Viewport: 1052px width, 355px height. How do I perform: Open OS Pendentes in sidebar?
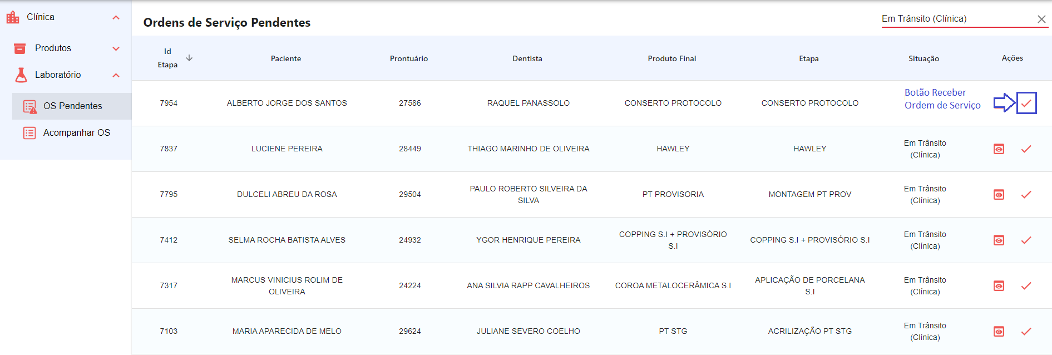[72, 106]
